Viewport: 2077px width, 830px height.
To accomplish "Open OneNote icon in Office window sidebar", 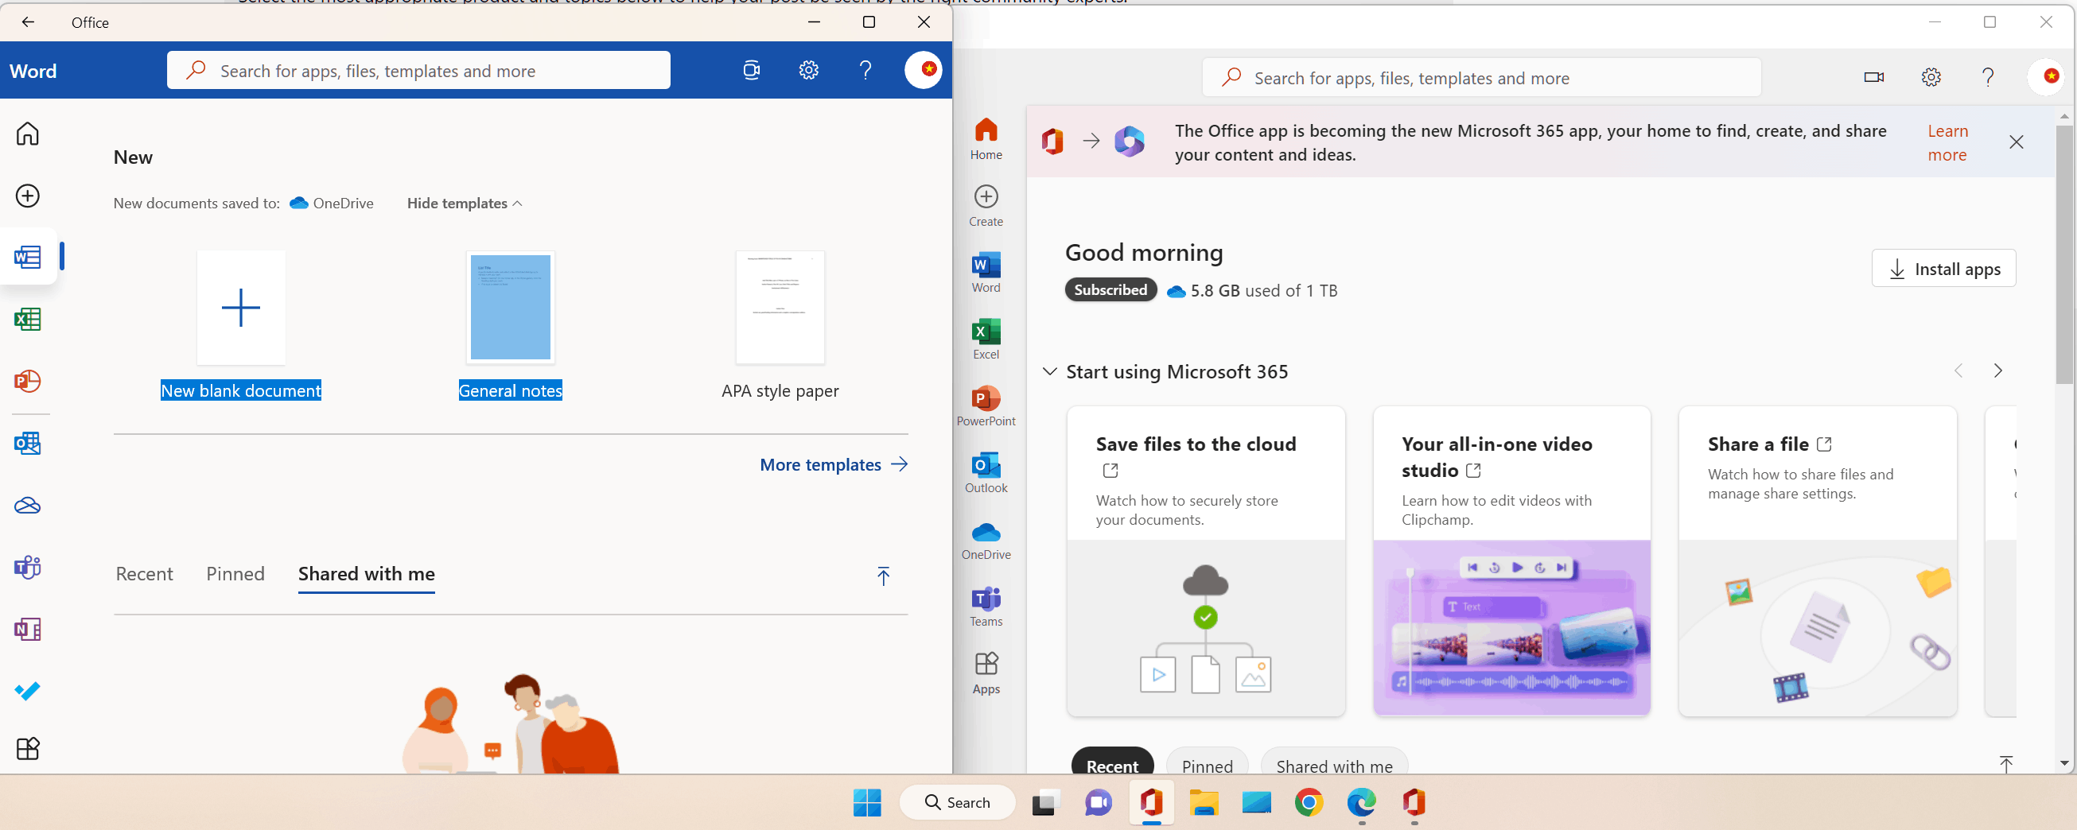I will pyautogui.click(x=27, y=630).
